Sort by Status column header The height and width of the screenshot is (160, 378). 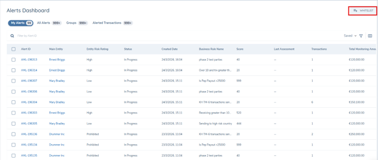(128, 49)
